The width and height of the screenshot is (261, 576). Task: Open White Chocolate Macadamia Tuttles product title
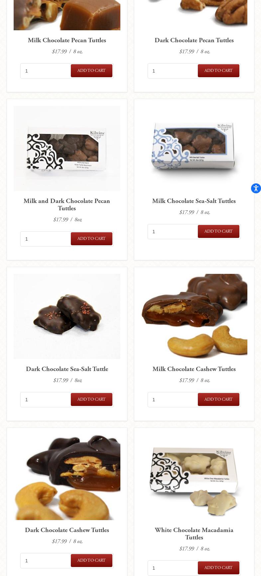pyautogui.click(x=194, y=533)
